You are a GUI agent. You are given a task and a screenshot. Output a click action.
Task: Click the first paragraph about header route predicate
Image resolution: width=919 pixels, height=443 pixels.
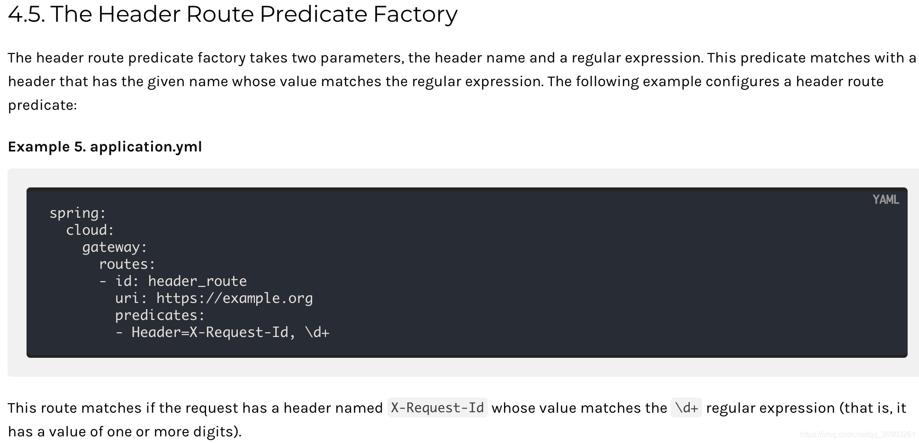tap(462, 81)
